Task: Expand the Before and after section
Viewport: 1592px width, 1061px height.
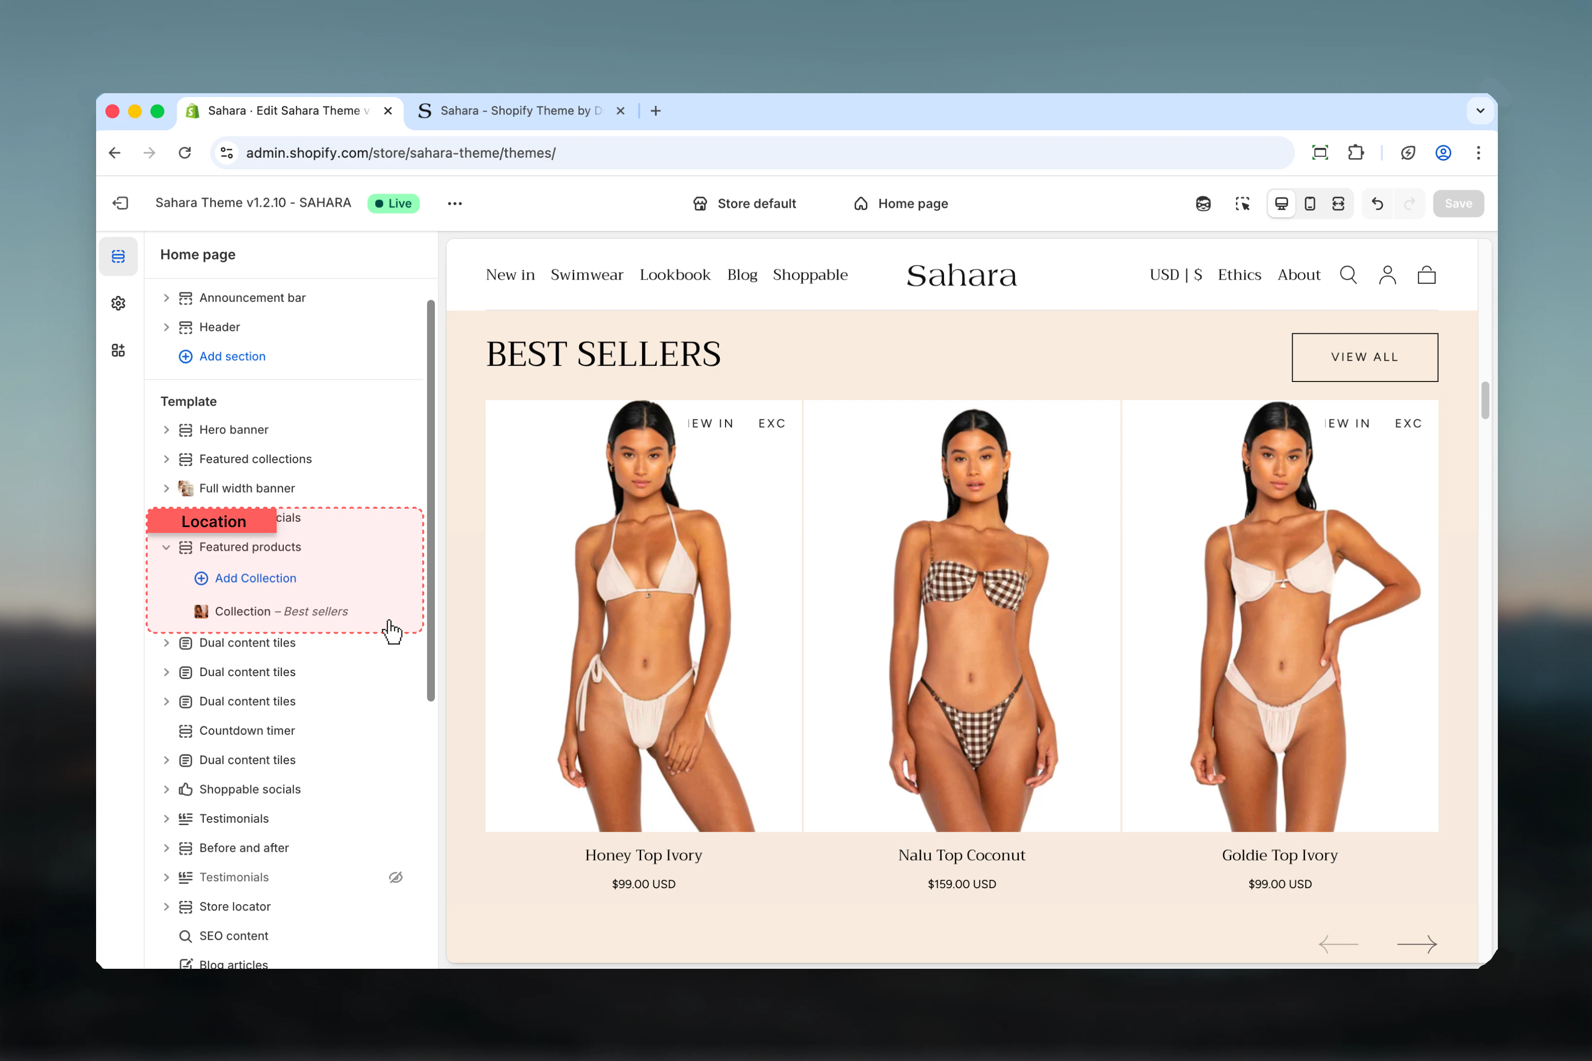Action: [166, 848]
